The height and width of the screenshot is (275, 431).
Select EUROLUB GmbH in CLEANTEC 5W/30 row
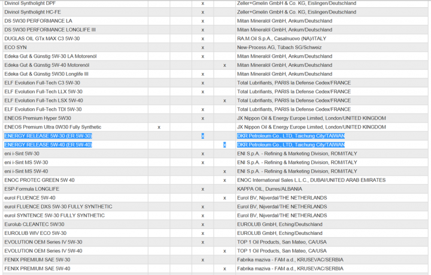[280, 224]
